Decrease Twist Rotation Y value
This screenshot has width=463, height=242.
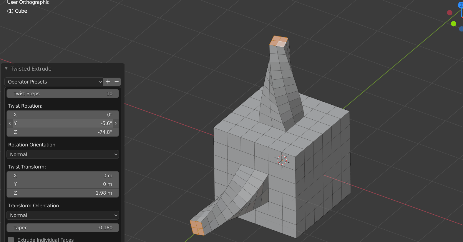pos(10,123)
